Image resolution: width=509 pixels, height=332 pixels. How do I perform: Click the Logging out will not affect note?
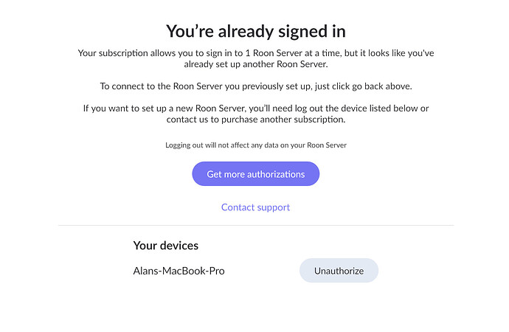(x=256, y=145)
